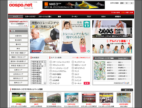The width and height of the screenshot is (142, 108).
Task: Click the teal arrow on diet feature banner
Action: point(88,51)
